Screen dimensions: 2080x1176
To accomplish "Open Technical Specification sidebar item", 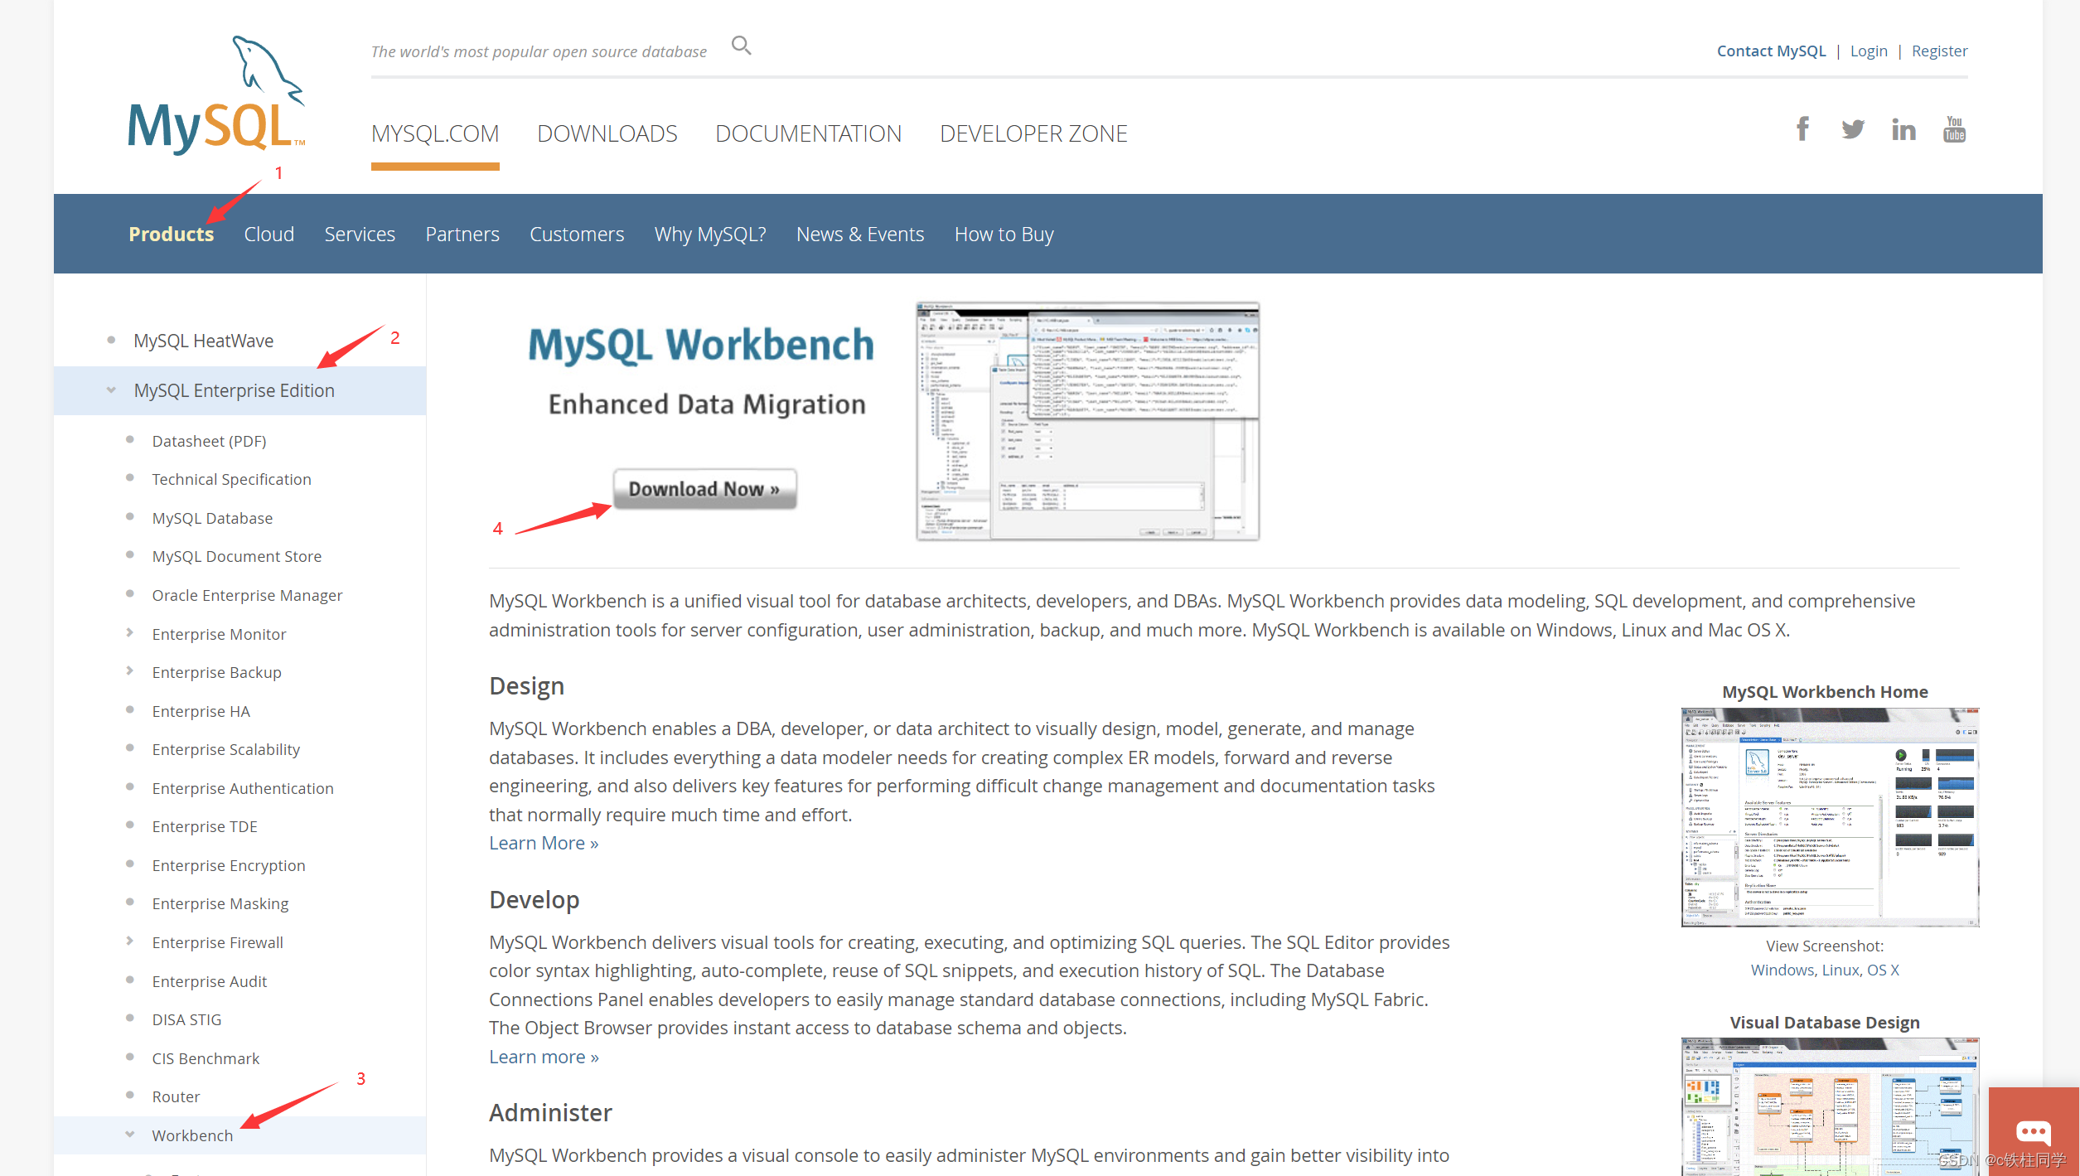I will pos(231,479).
